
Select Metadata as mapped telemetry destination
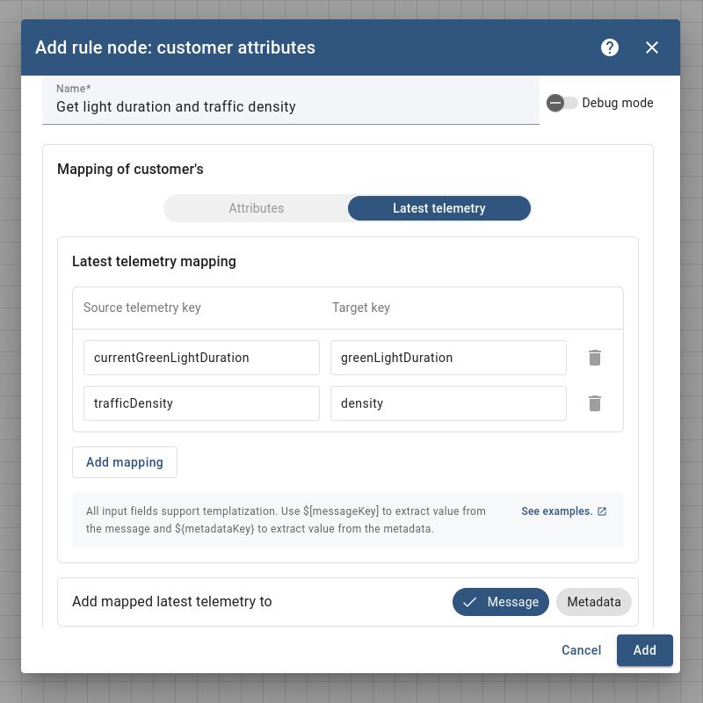click(593, 602)
